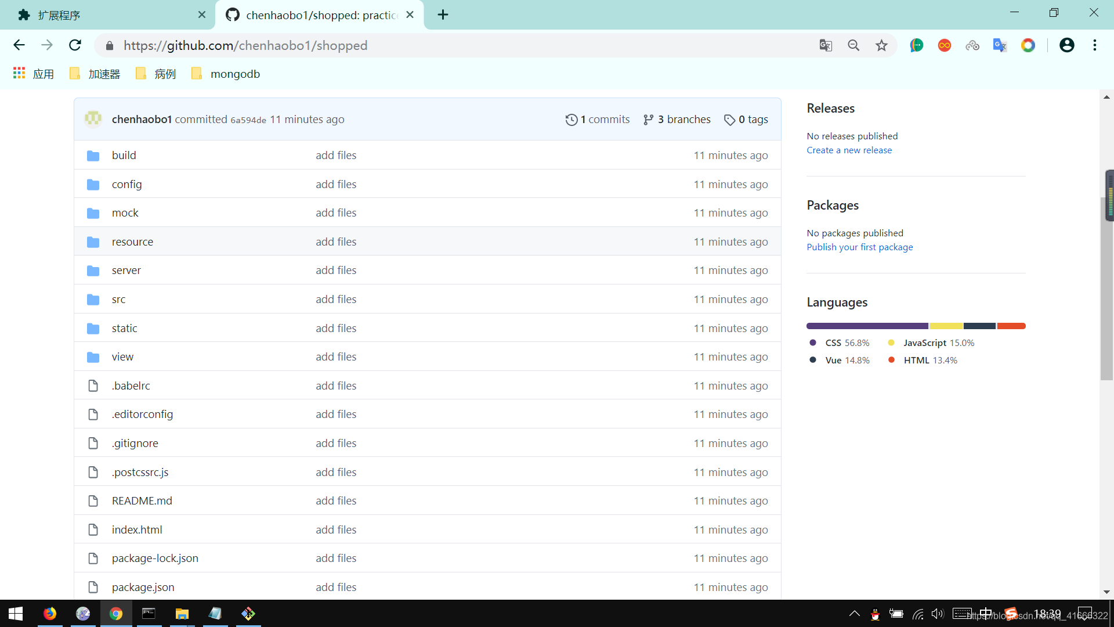Click the Vue 14.8% language entry
This screenshot has width=1114, height=627.
[x=840, y=360]
